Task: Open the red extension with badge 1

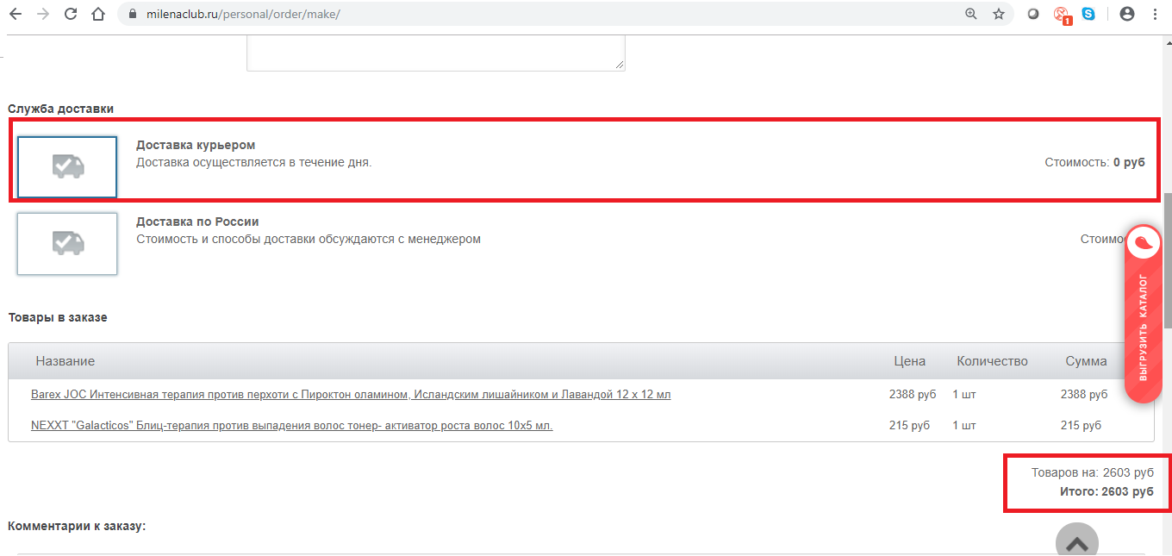Action: (1062, 15)
